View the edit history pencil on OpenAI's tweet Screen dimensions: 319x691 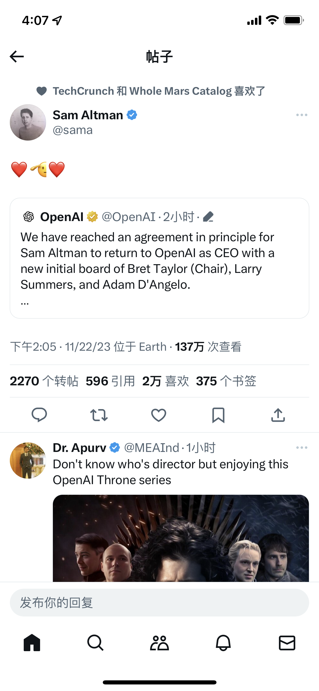[x=208, y=217]
